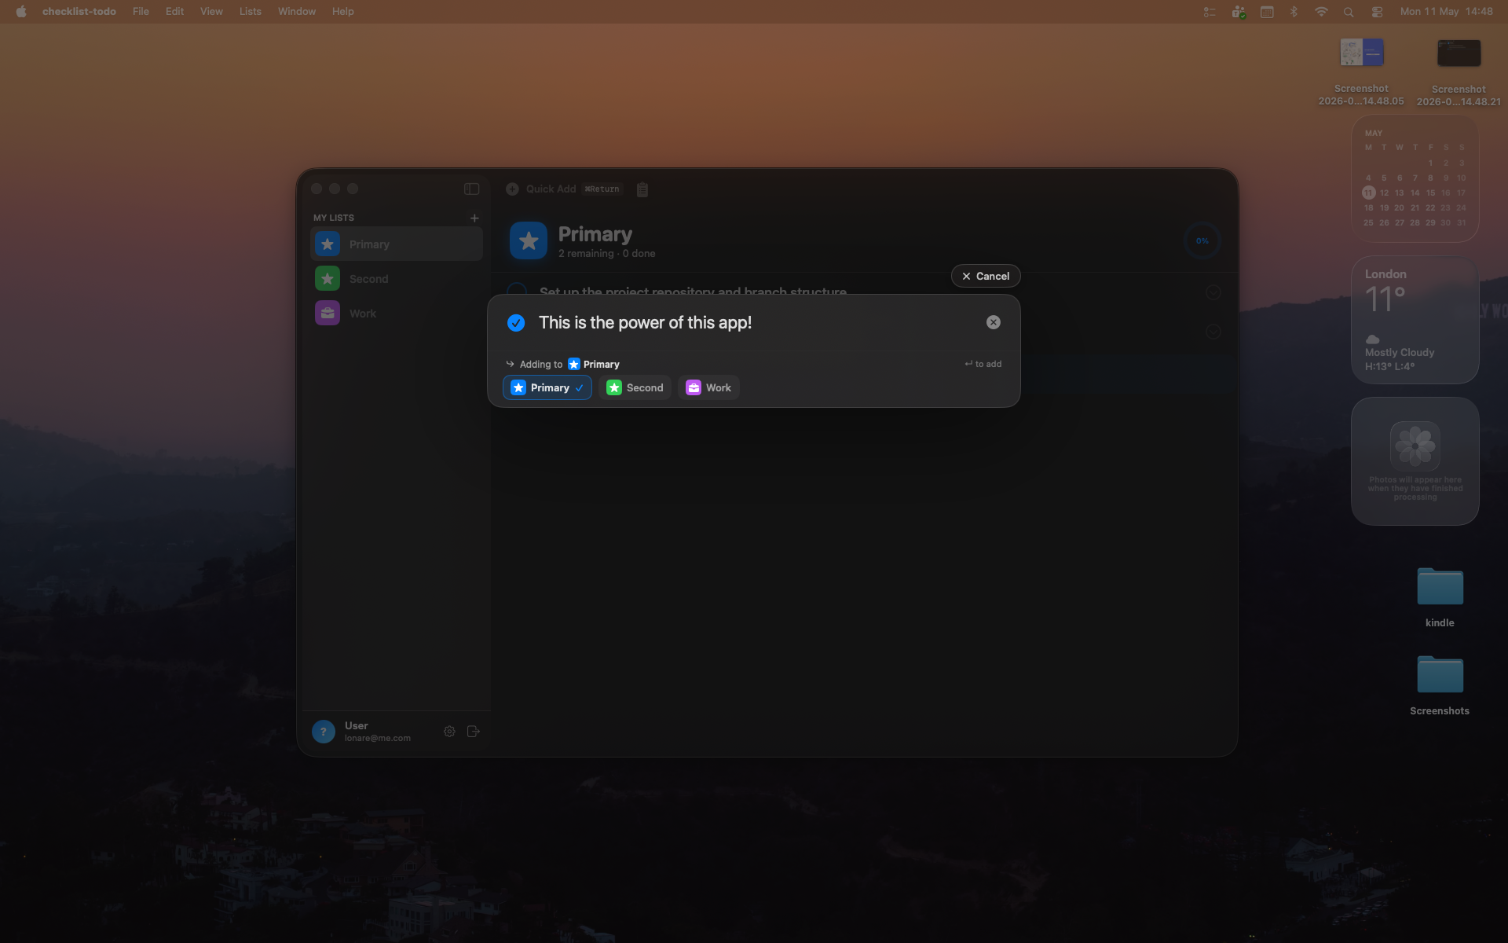Click the Bluetooth icon in the menu bar
This screenshot has width=1508, height=943.
(x=1294, y=12)
